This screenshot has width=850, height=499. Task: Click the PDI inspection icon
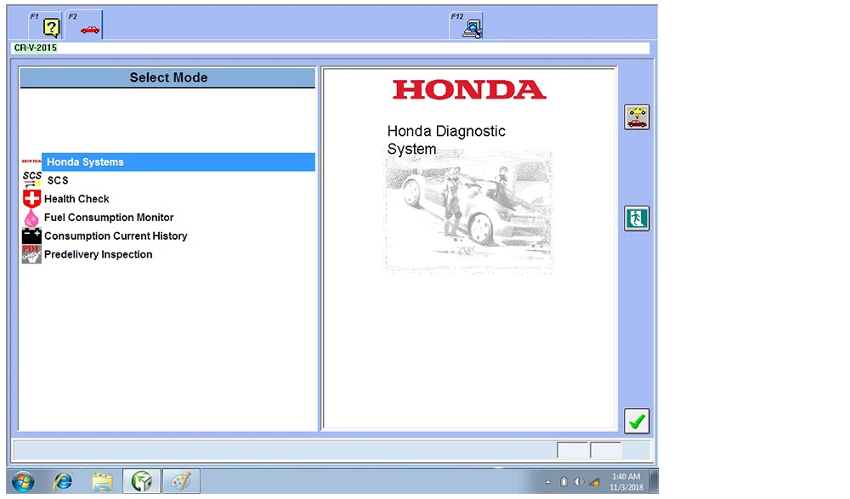(x=31, y=254)
